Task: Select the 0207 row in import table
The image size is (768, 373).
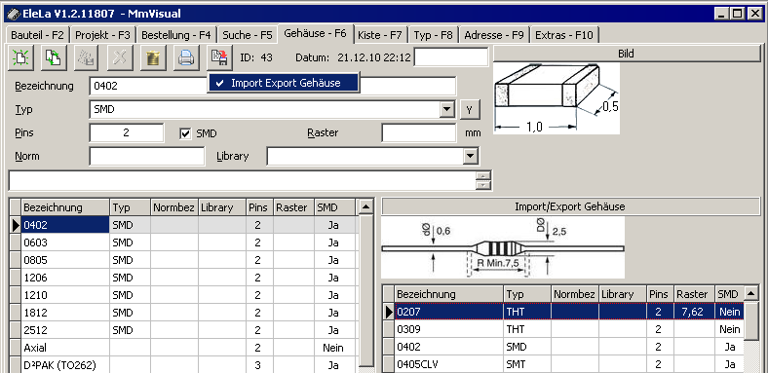Action: [563, 312]
